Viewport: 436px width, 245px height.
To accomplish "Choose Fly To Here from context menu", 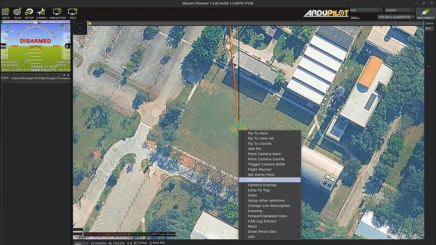I will [x=270, y=133].
